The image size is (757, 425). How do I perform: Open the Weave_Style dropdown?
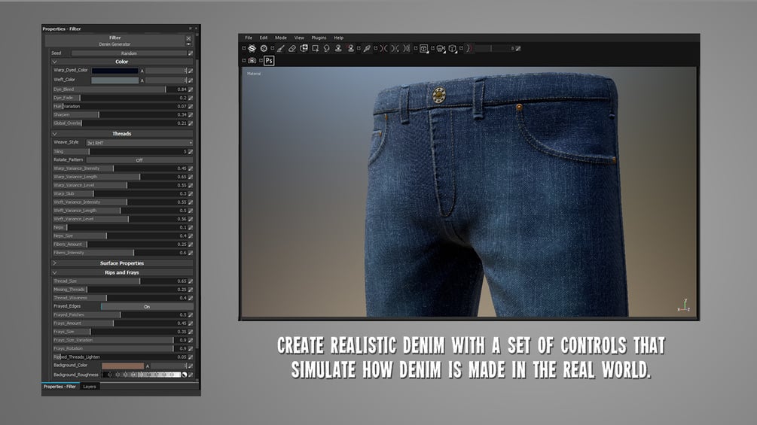click(x=139, y=143)
